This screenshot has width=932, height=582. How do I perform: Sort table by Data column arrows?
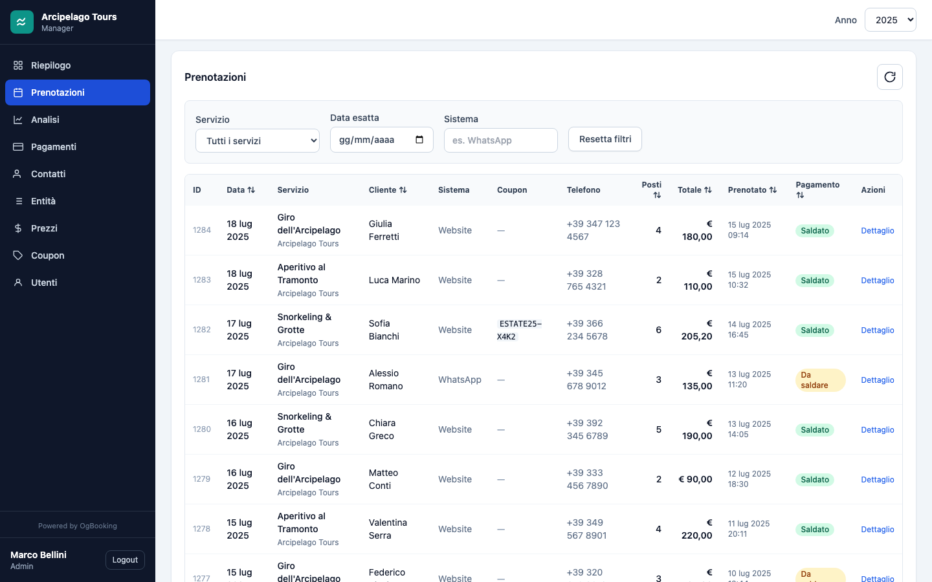(251, 190)
